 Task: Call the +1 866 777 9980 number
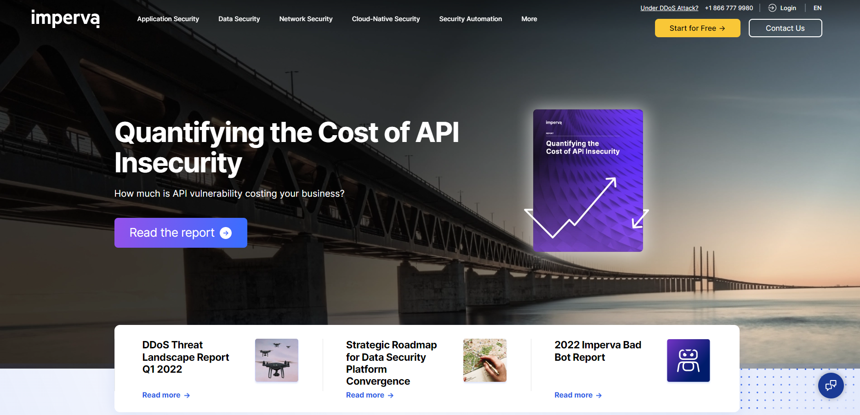tap(729, 8)
